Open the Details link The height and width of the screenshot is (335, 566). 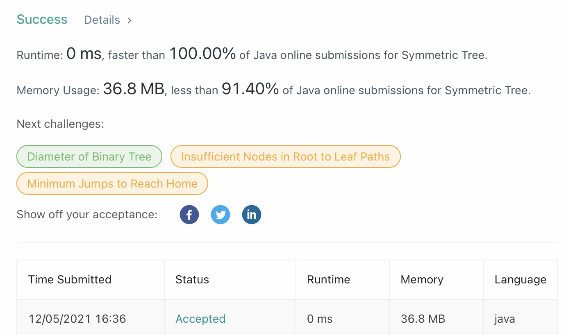tap(102, 20)
